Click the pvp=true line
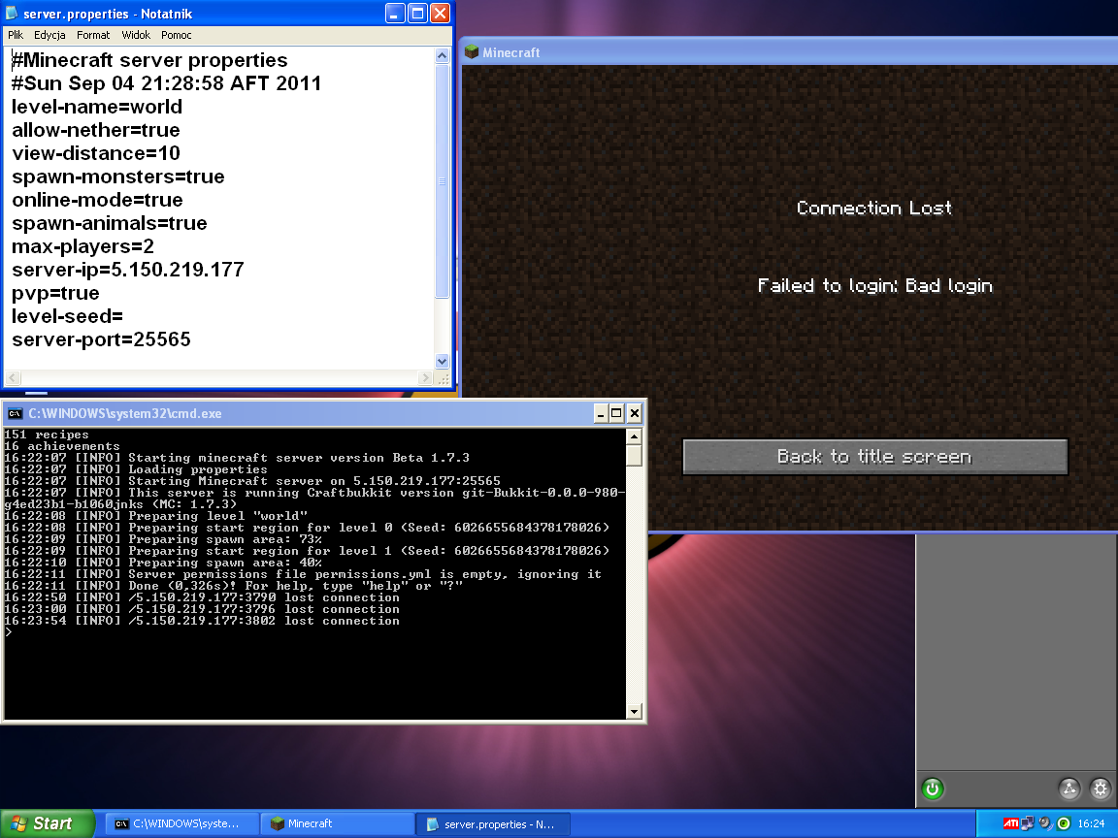This screenshot has width=1118, height=838. [55, 293]
